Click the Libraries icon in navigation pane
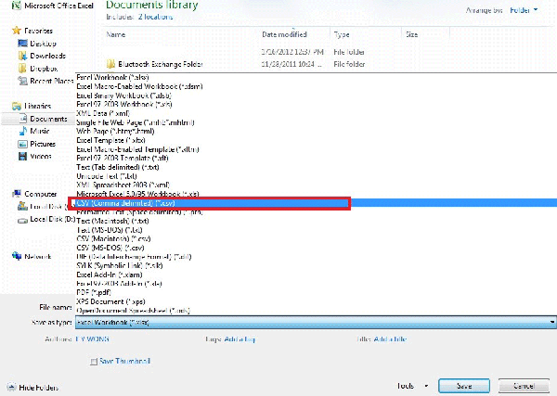The height and width of the screenshot is (396, 557). pos(17,106)
